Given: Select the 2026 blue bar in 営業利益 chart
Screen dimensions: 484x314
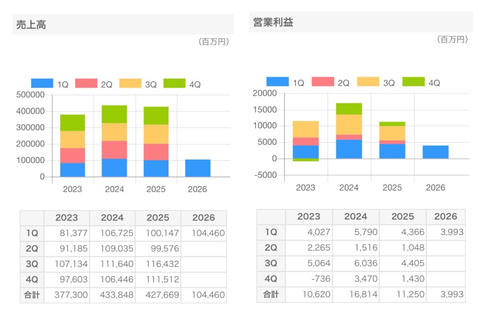Looking at the screenshot, I should 435,152.
